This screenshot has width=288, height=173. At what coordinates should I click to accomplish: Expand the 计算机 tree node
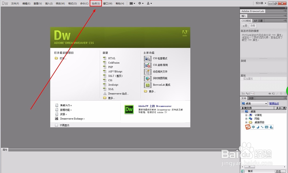point(246,115)
